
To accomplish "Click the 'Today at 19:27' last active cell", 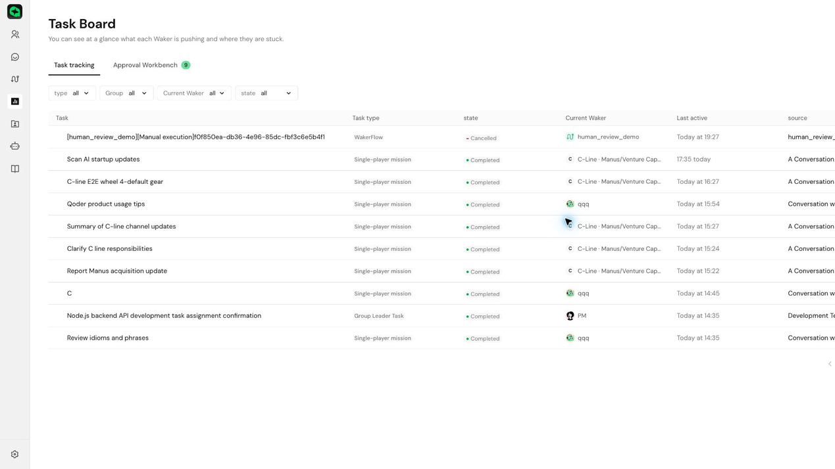I will [x=697, y=137].
